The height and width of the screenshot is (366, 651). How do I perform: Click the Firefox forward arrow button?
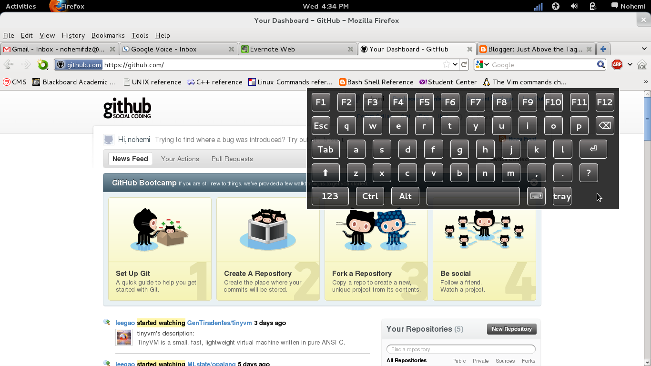point(26,64)
